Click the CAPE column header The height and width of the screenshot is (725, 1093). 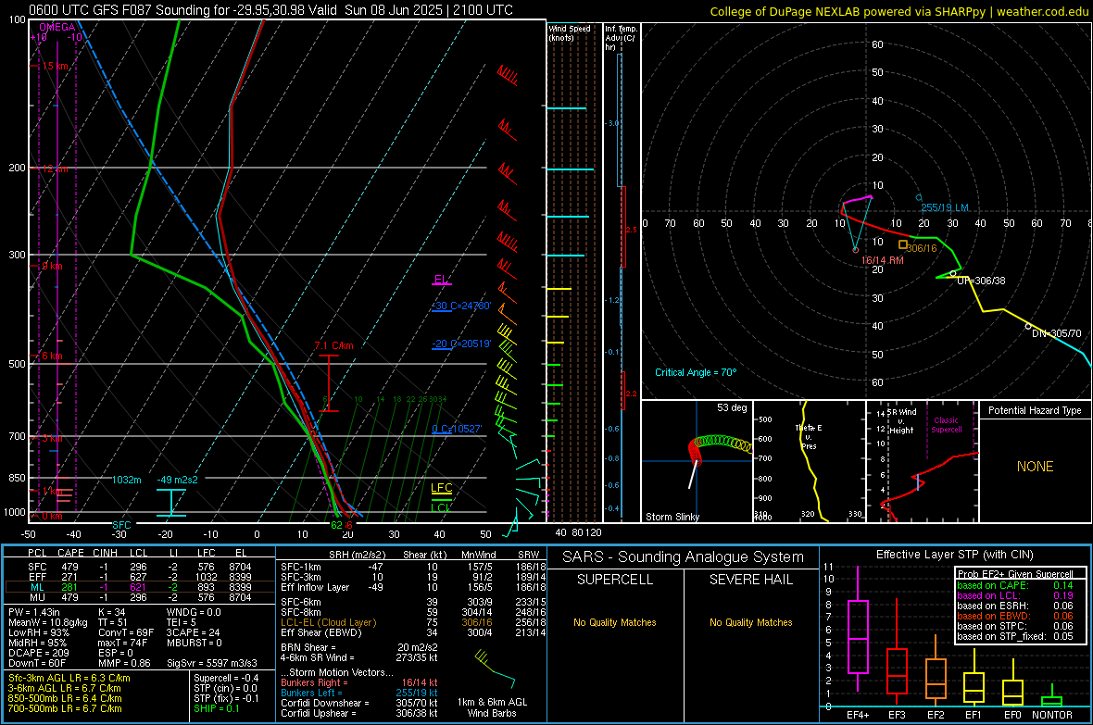[x=70, y=553]
